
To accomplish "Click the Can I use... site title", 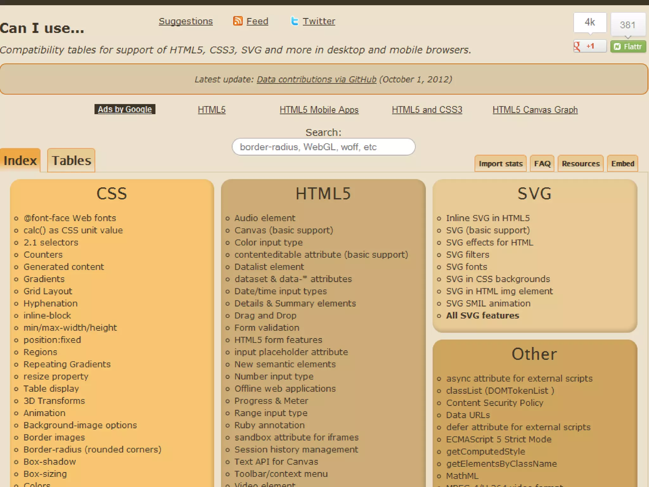I will pos(42,28).
